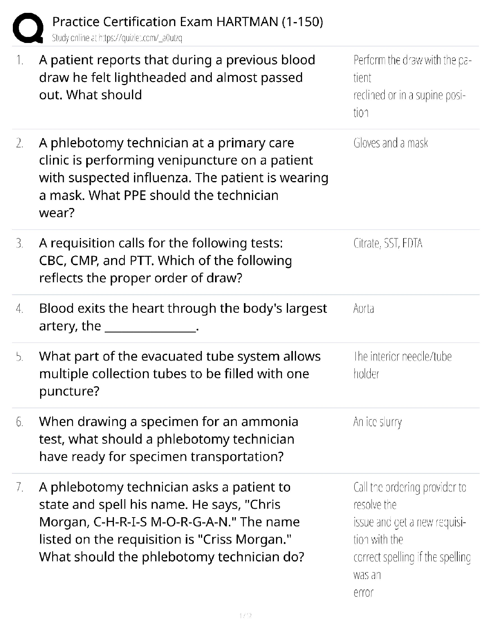Select the evacuated tube system question
The height and width of the screenshot is (636, 491).
point(180,374)
